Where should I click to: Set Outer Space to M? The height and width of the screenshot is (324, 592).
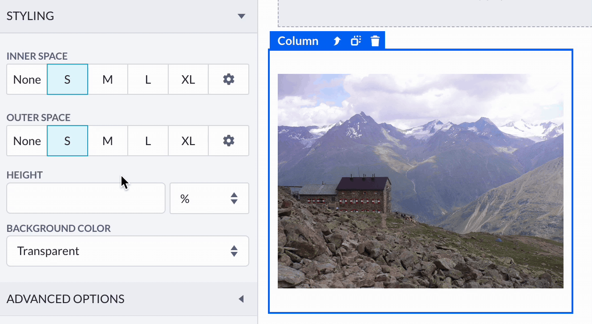pos(108,141)
